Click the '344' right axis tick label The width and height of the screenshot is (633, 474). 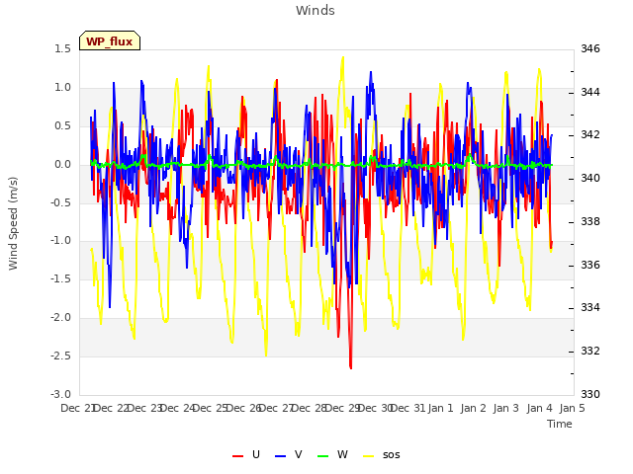[x=590, y=92]
